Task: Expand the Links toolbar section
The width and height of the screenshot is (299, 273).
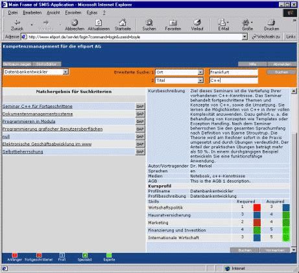Action: [291, 37]
